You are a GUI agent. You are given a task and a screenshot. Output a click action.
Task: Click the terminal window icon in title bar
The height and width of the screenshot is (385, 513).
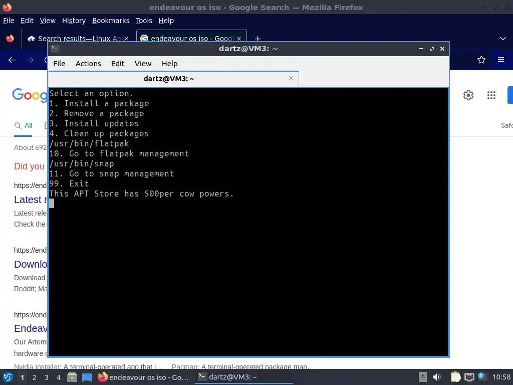(x=55, y=49)
